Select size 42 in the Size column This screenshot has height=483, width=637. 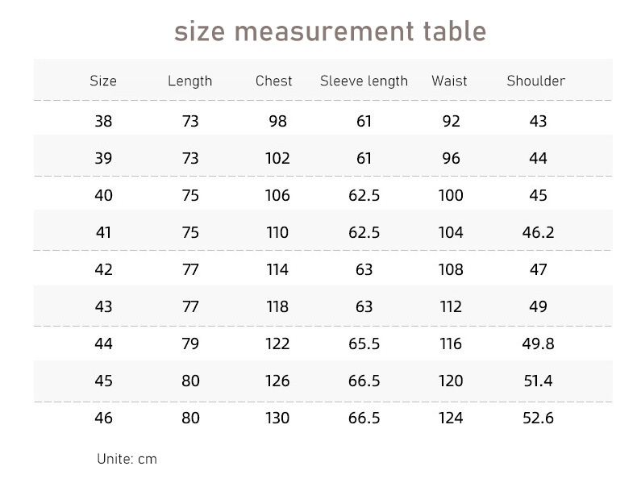click(103, 269)
